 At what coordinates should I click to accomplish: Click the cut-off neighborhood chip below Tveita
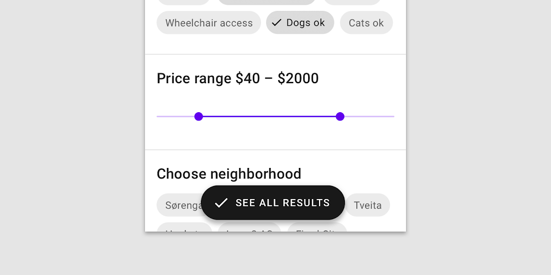pos(317,228)
